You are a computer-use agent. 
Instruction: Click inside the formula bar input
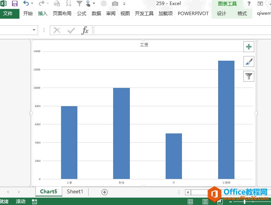(x=179, y=30)
